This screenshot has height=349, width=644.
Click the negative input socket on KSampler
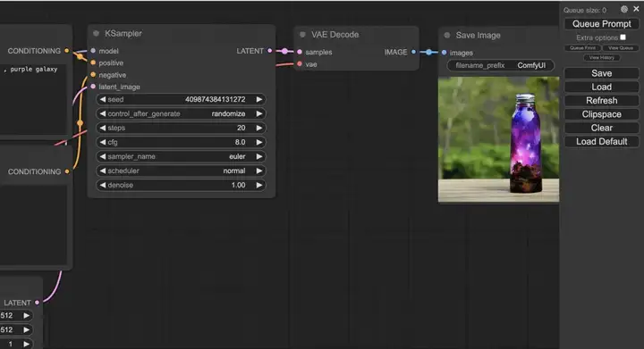pyautogui.click(x=93, y=75)
